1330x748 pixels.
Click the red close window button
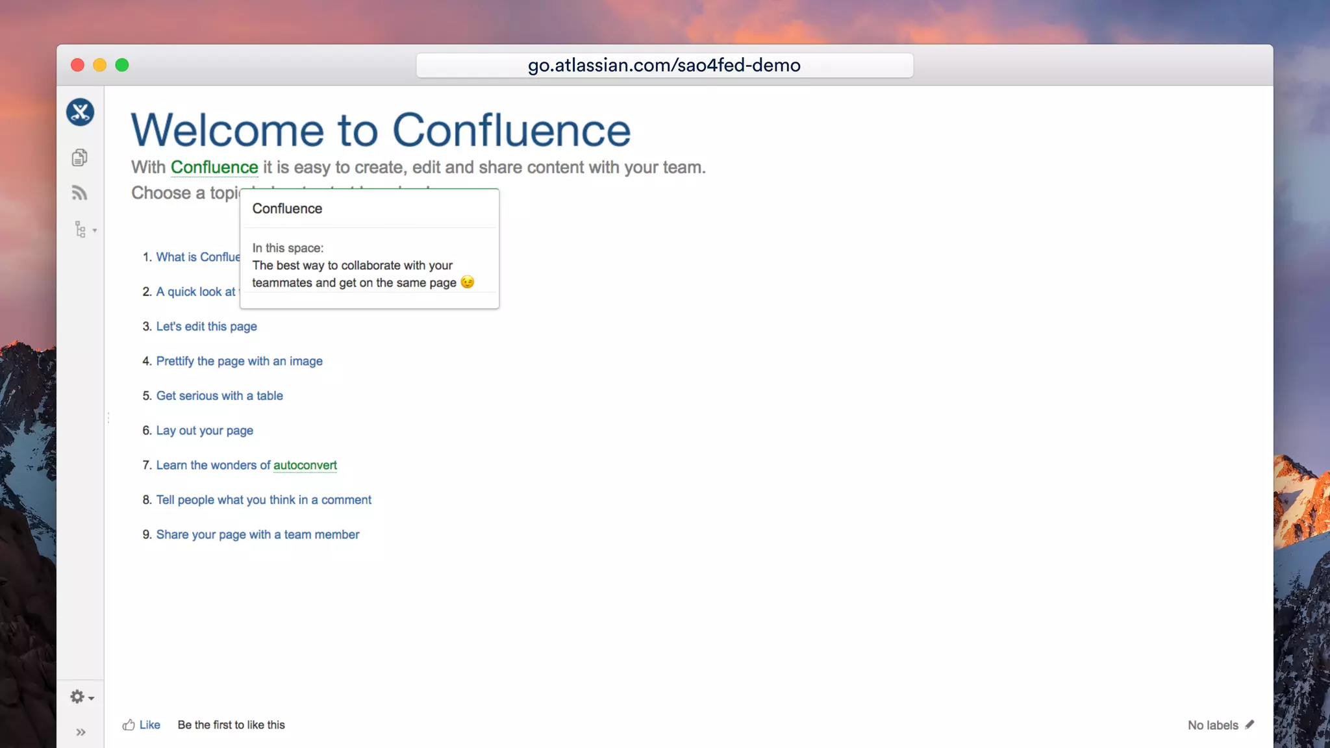[77, 65]
